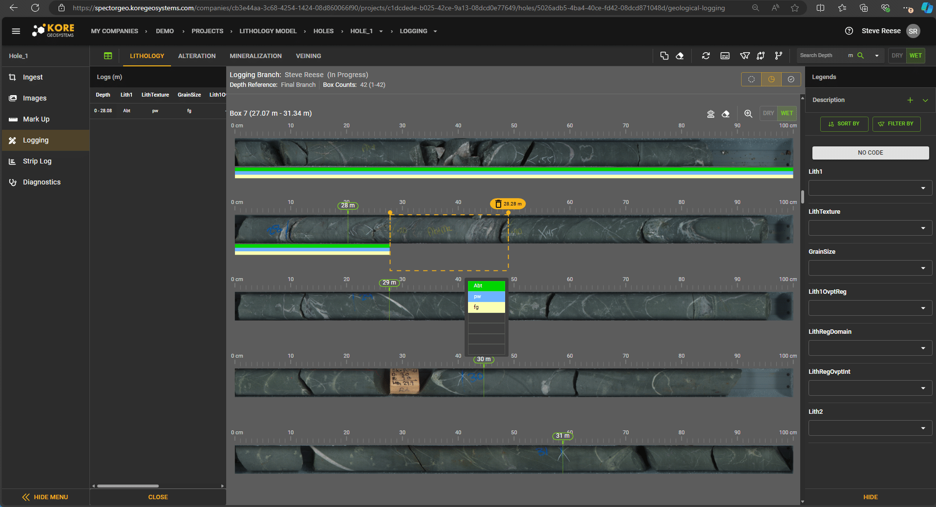Click the FILTER BY button
This screenshot has width=936, height=507.
(896, 124)
